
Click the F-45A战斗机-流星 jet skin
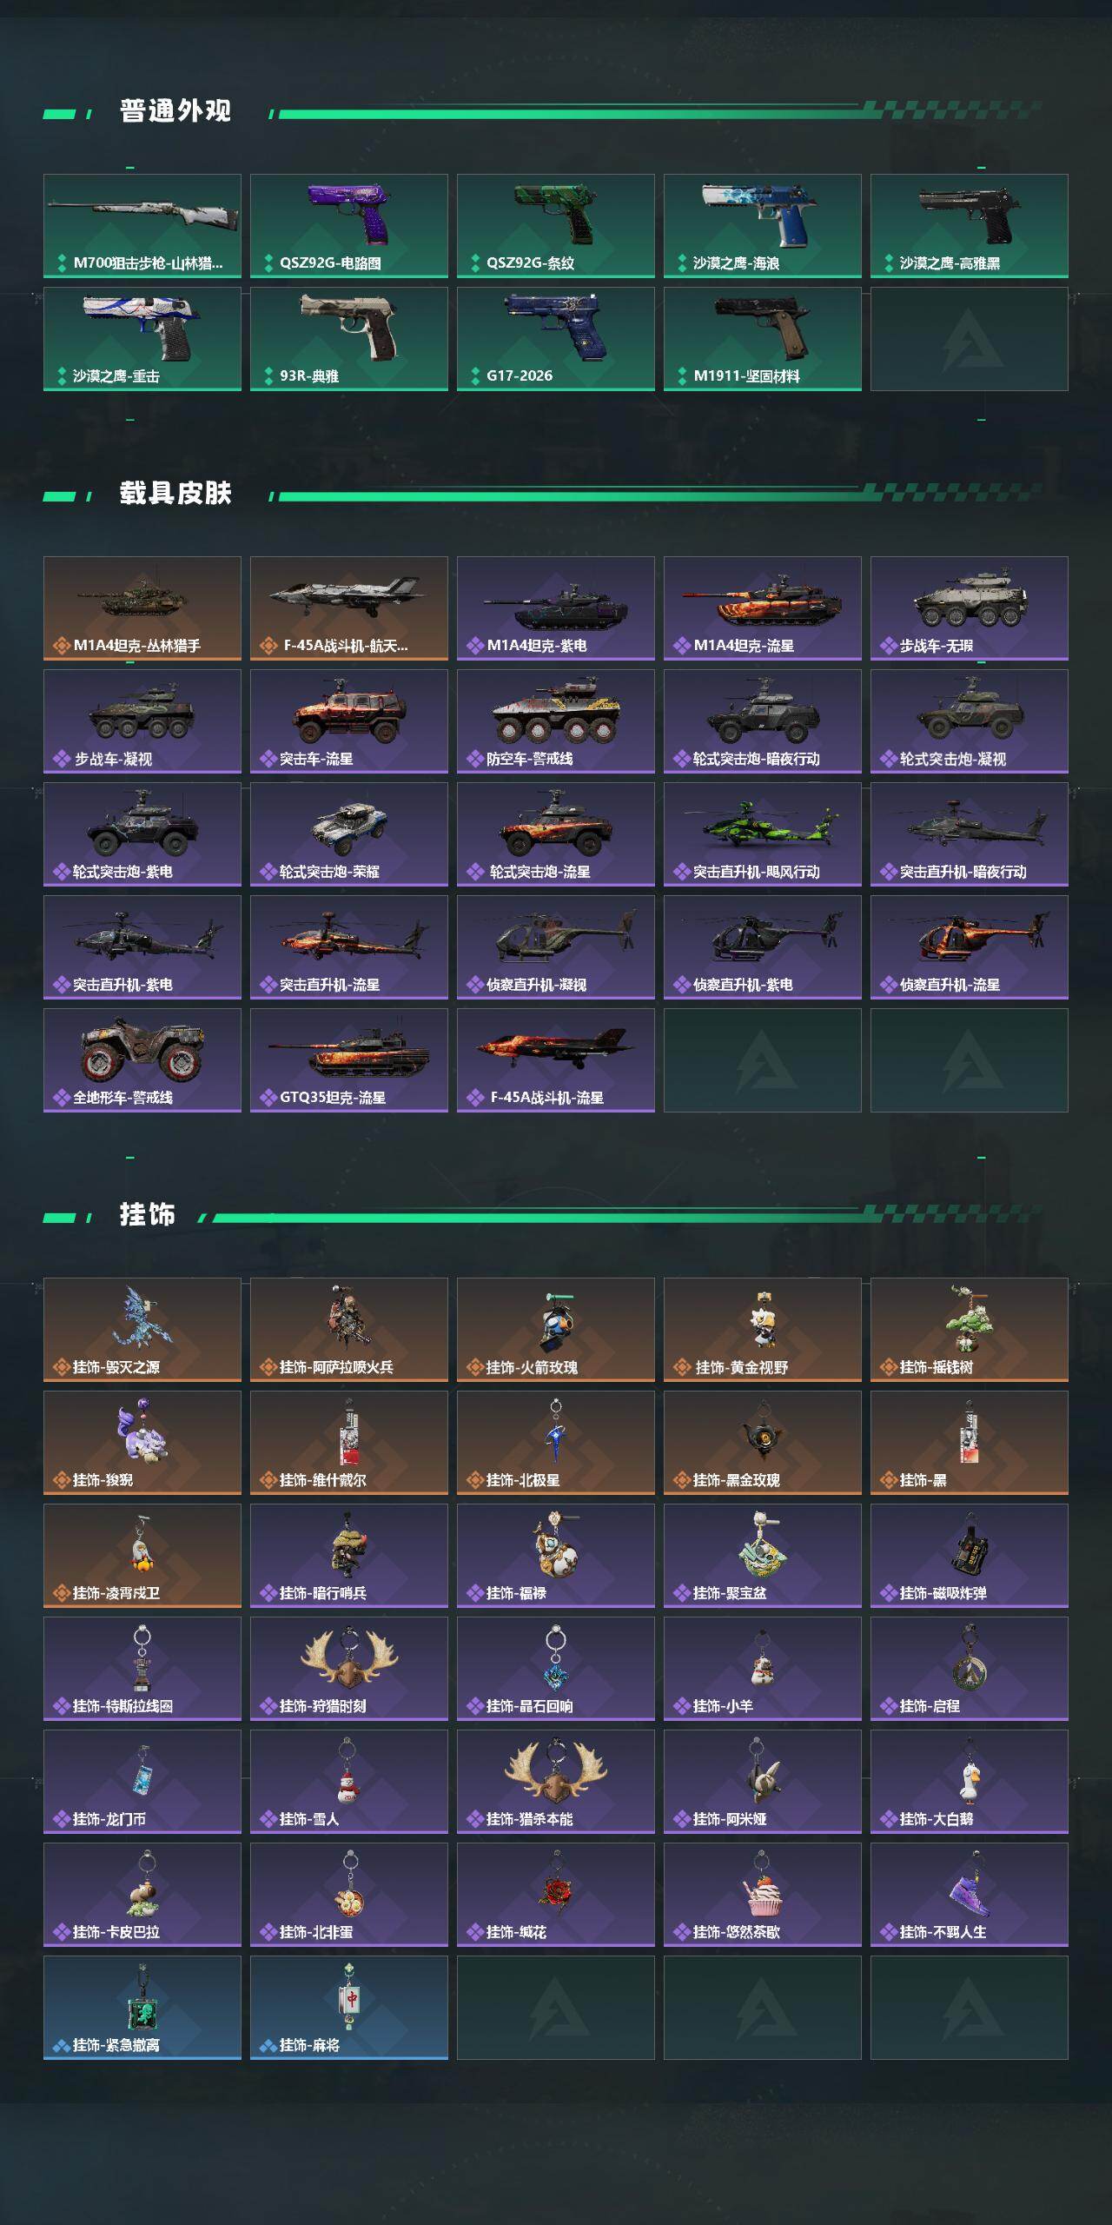point(556,1060)
